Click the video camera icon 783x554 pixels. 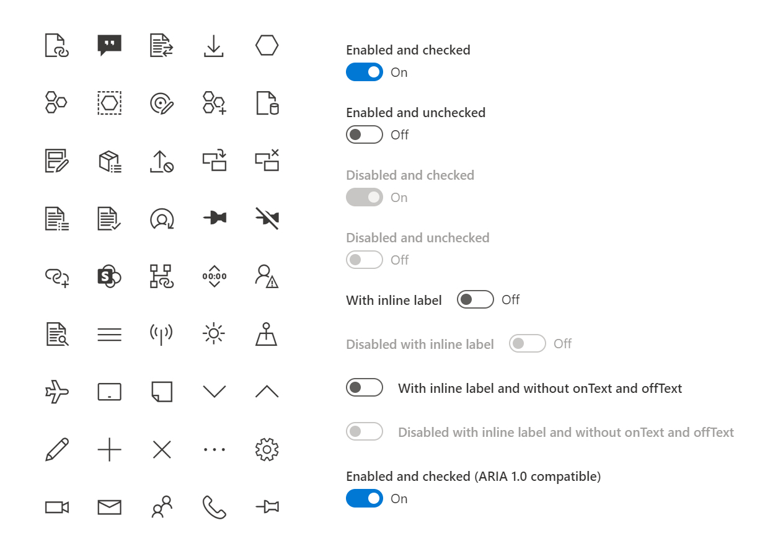click(x=57, y=508)
